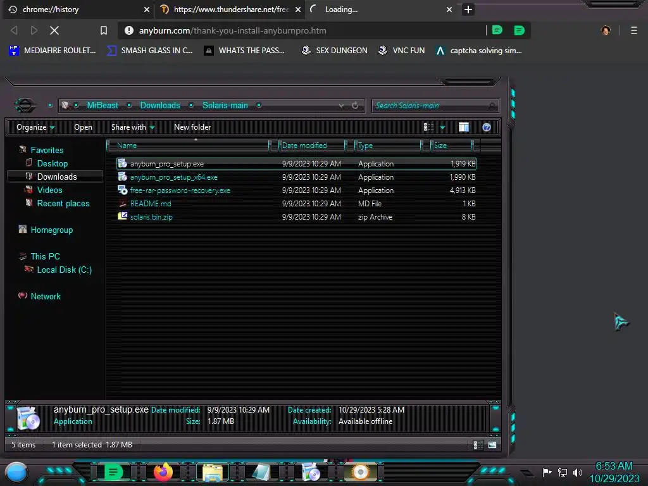Image resolution: width=648 pixels, height=486 pixels.
Task: Close the chrome://history tab
Action: click(x=147, y=9)
